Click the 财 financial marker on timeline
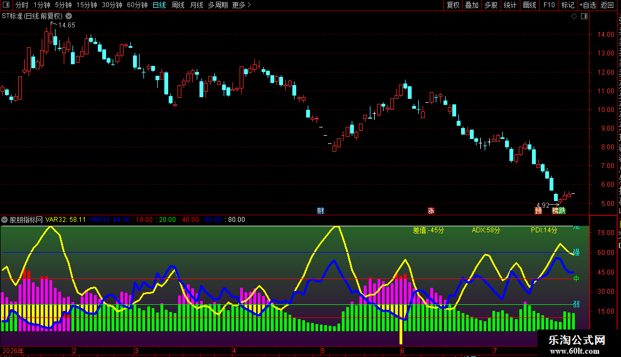This screenshot has width=621, height=357. [x=320, y=210]
